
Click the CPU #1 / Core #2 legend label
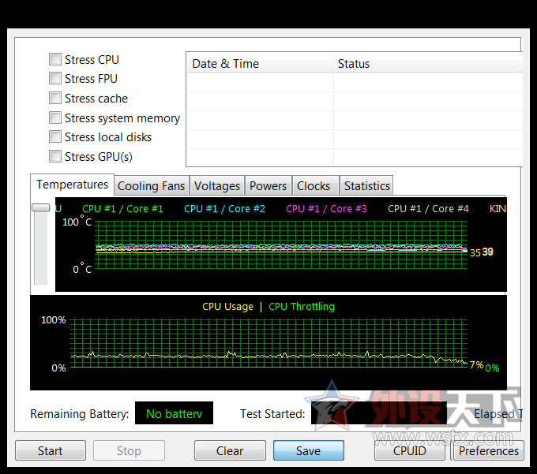[224, 209]
